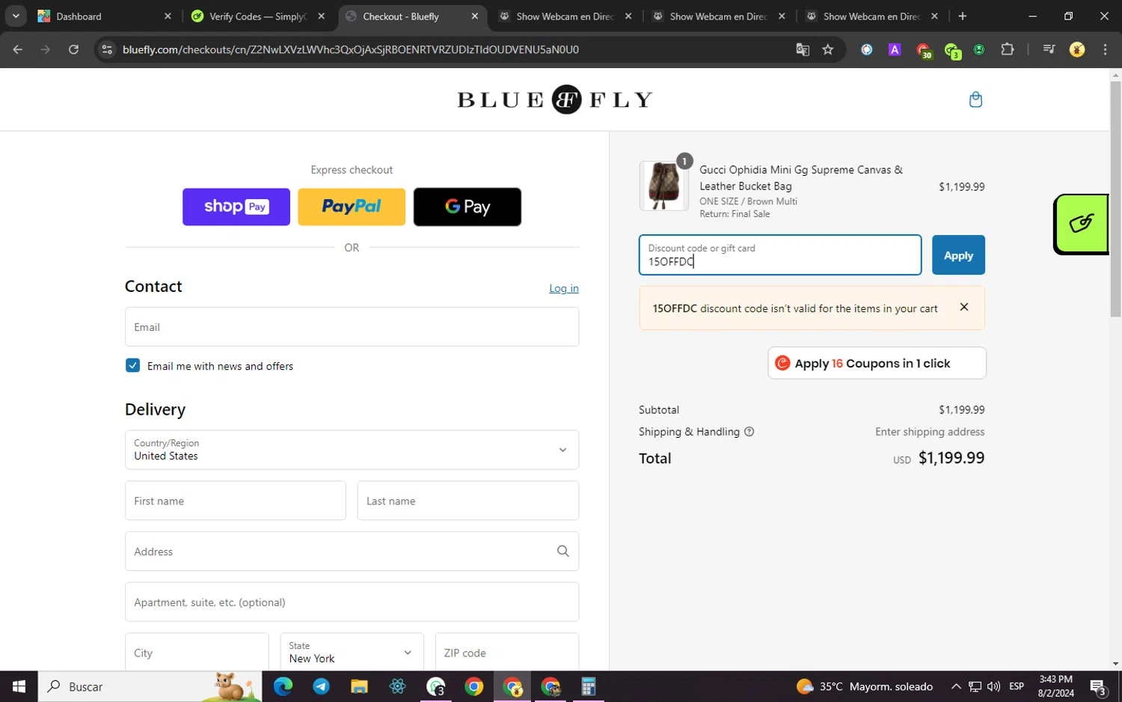Image resolution: width=1122 pixels, height=702 pixels.
Task: Bookmark this page with the star icon
Action: pyautogui.click(x=827, y=49)
